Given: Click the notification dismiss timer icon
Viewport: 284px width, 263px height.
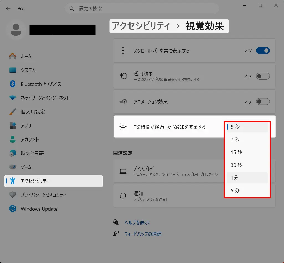Looking at the screenshot, I should (x=123, y=127).
